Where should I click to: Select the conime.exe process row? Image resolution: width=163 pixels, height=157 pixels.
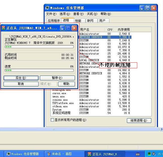click(x=91, y=100)
